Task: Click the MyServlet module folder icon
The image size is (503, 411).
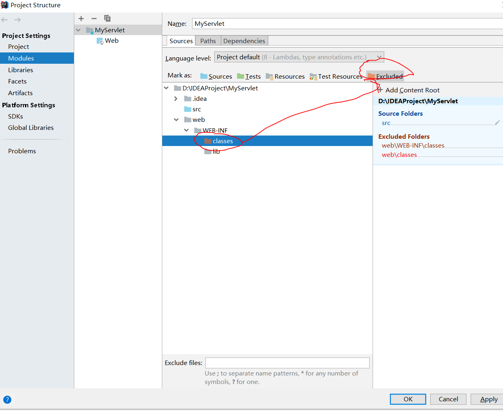Action: tap(90, 30)
